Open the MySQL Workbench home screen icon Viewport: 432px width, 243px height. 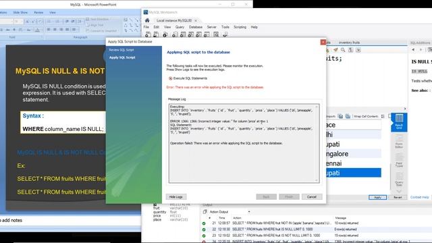147,20
